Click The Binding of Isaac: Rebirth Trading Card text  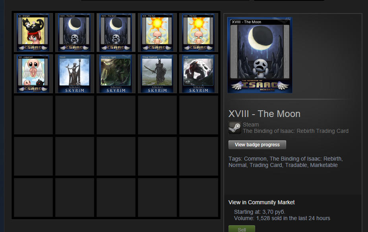(x=296, y=131)
